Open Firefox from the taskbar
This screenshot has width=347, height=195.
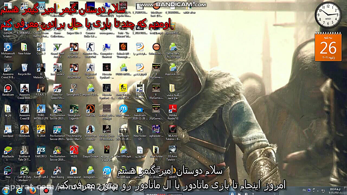[x=33, y=191]
